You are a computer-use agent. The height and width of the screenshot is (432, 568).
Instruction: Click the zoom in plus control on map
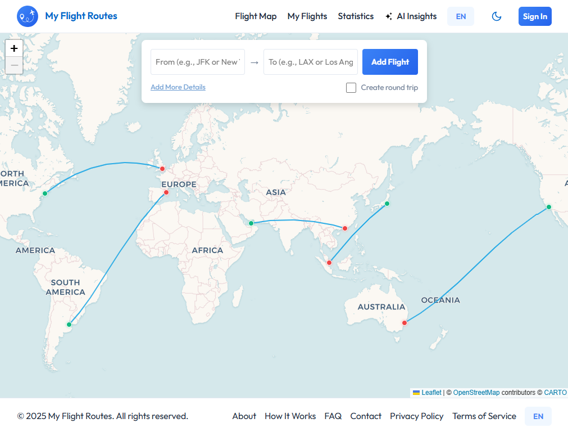[x=13, y=48]
